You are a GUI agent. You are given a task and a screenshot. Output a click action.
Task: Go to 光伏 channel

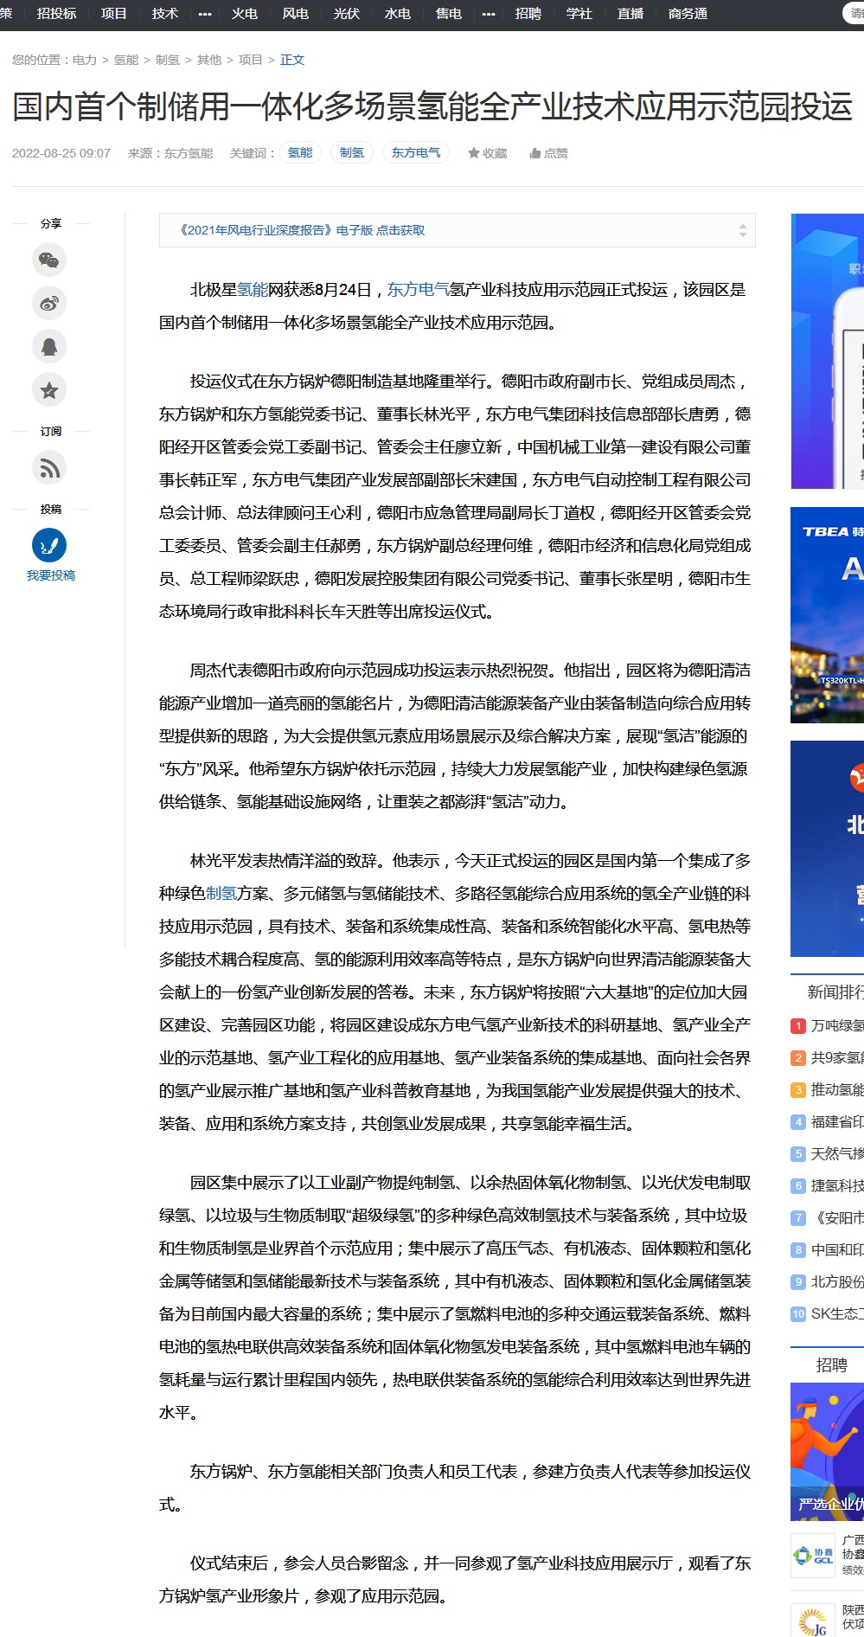[347, 14]
